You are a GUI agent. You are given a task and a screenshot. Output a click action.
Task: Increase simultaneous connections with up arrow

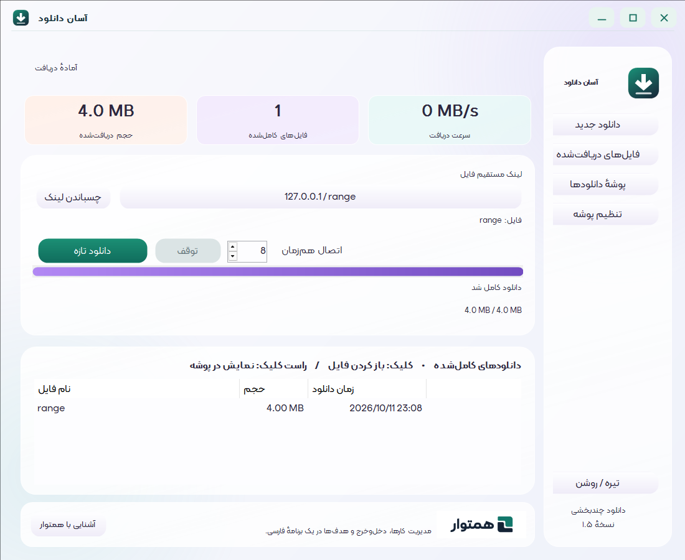[233, 246]
